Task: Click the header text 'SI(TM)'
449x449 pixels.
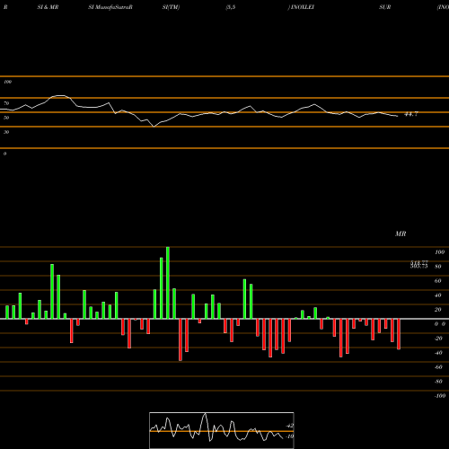Action: point(171,7)
